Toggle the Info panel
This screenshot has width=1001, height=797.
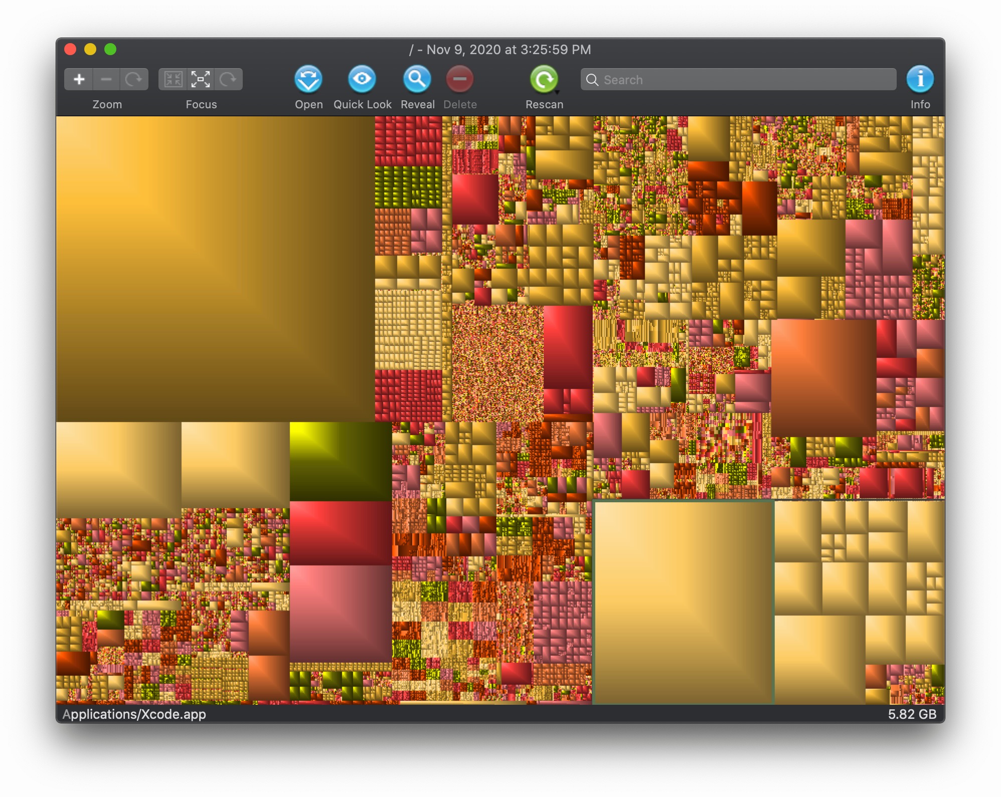920,79
